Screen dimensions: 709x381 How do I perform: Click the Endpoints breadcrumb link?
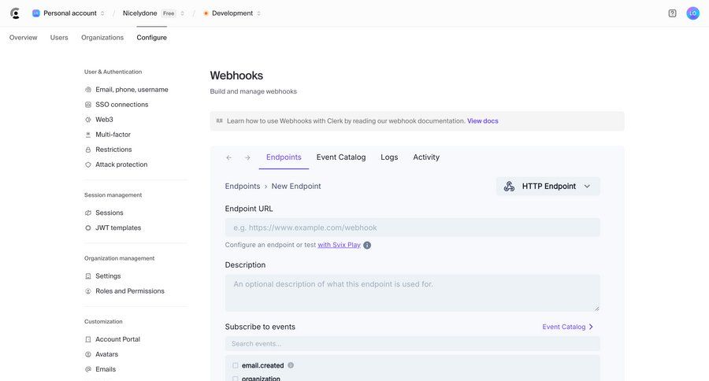pyautogui.click(x=243, y=187)
